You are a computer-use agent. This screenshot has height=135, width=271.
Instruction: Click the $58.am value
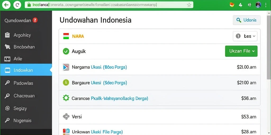click(249, 98)
